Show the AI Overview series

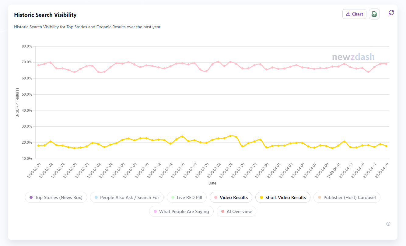236,211
